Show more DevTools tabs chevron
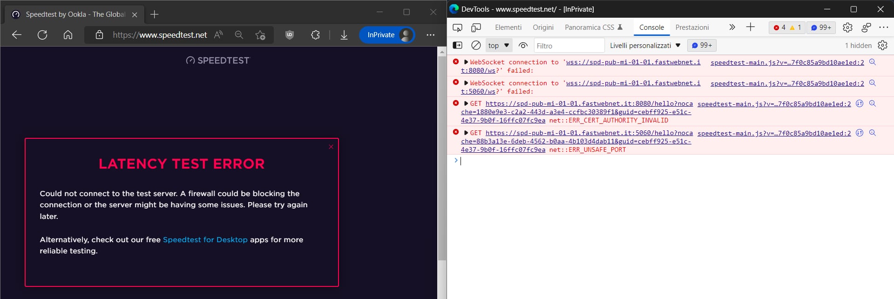Viewport: 894px width, 299px height. pyautogui.click(x=732, y=27)
